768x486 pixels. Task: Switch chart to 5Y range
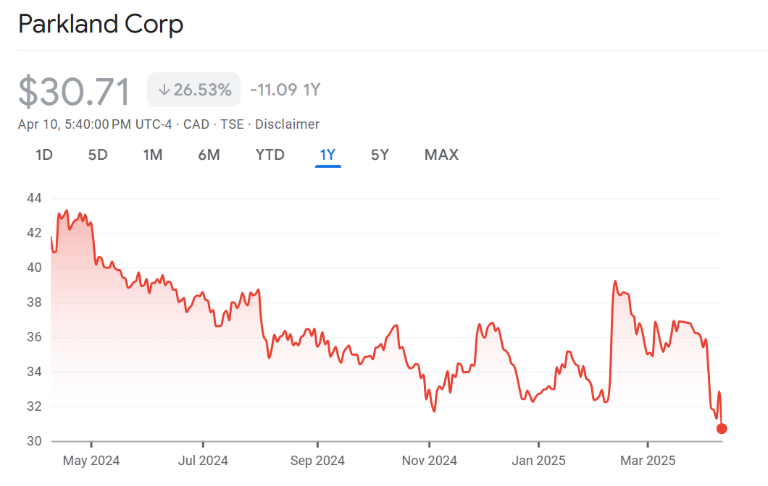pyautogui.click(x=380, y=155)
